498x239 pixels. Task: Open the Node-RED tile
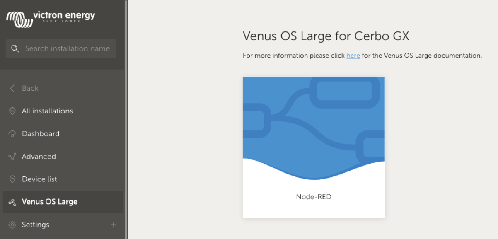click(x=314, y=147)
